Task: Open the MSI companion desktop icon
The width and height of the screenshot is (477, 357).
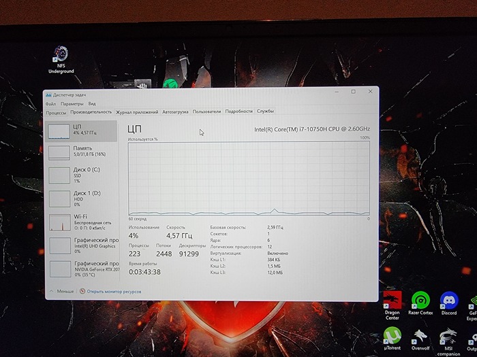Action: [448, 341]
